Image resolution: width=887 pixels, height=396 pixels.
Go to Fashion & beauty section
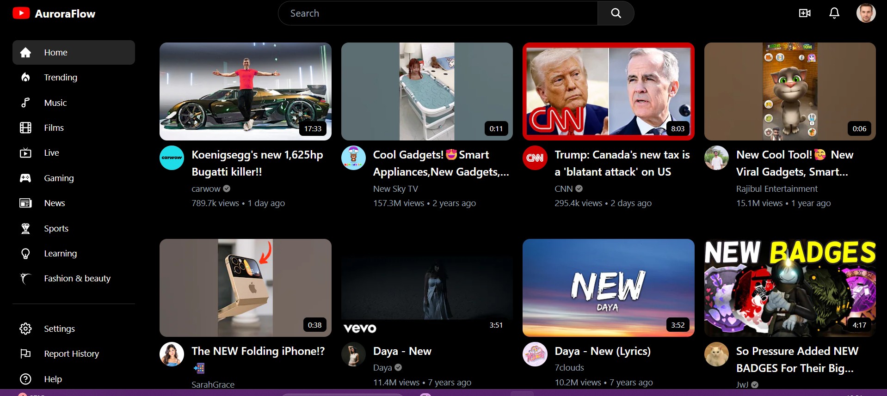coord(77,279)
